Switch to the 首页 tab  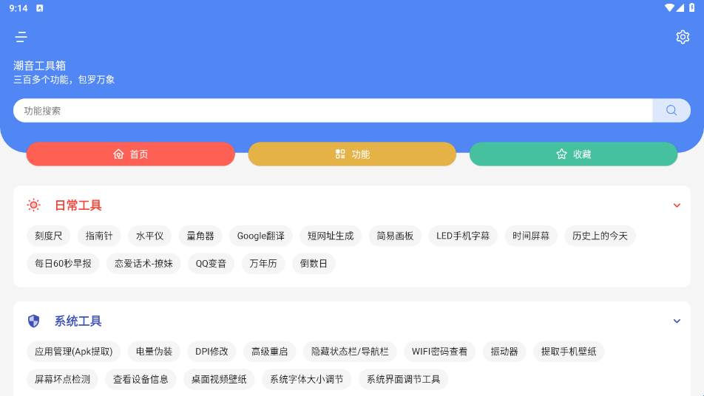(130, 154)
